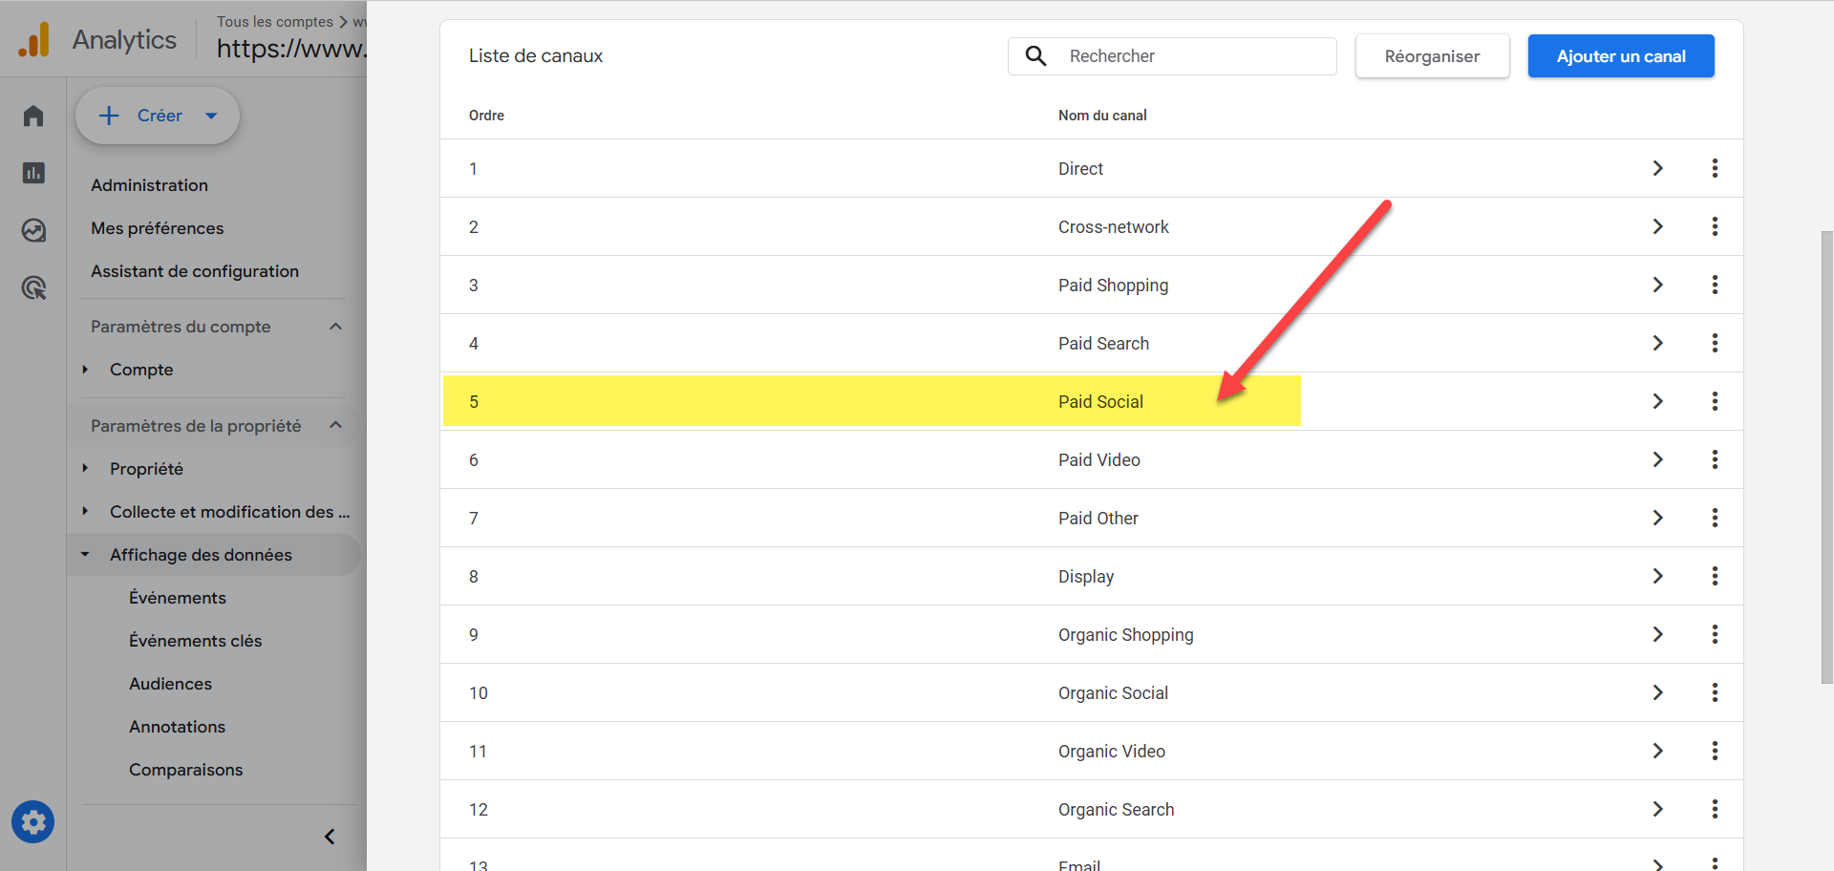This screenshot has height=871, width=1834.
Task: Click the page vertical scrollbar
Action: coord(1826,457)
